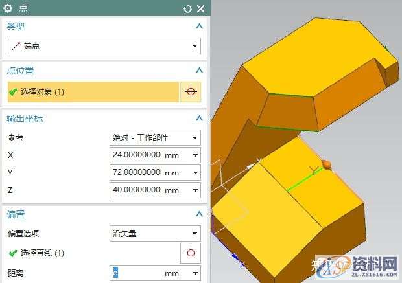Click the point picker icon beside 选择直线
Screen dimensions: 402x283
191,253
